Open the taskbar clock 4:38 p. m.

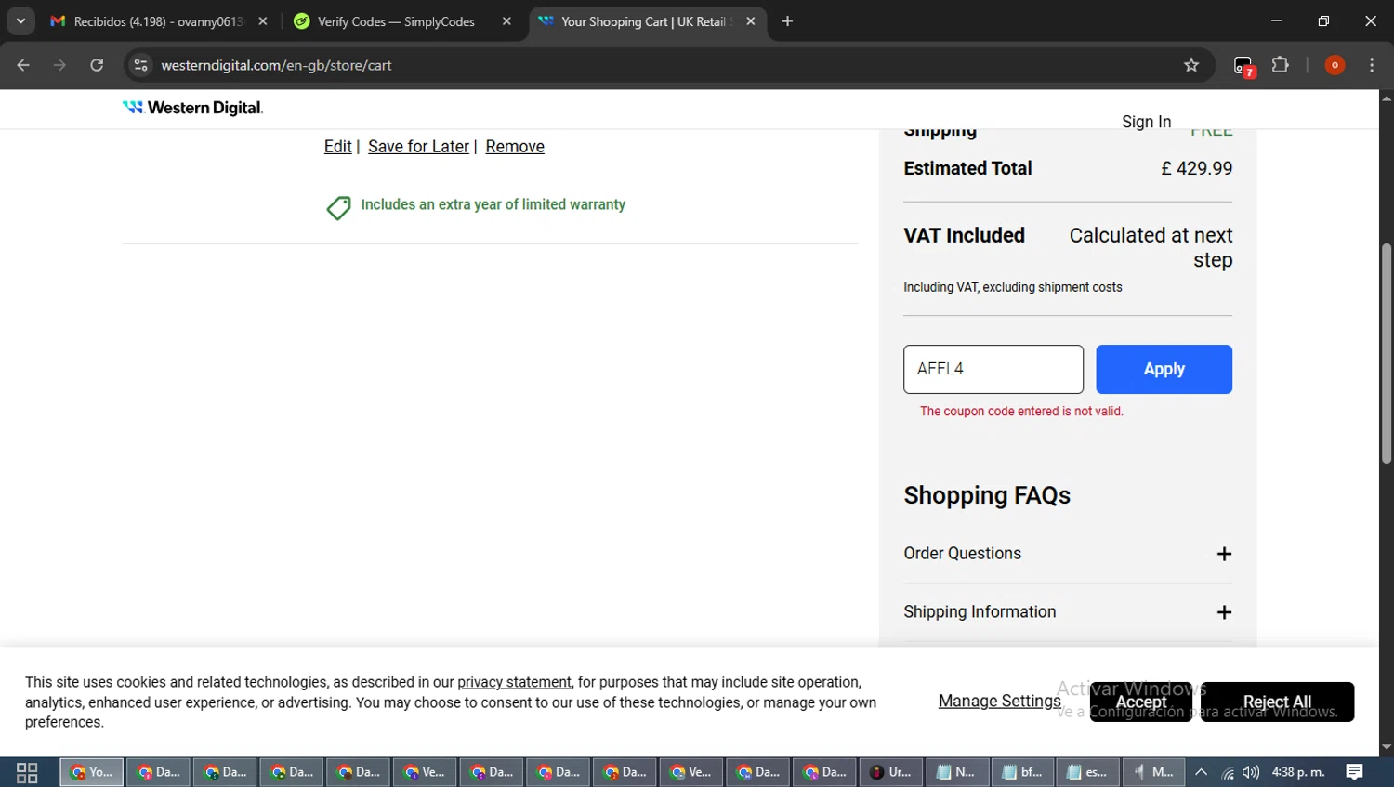coord(1298,772)
